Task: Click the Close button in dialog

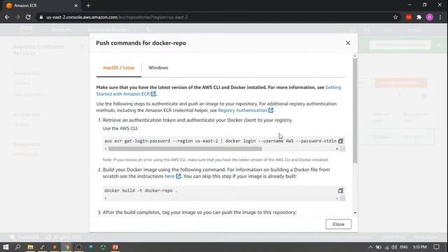Action: coord(338,224)
